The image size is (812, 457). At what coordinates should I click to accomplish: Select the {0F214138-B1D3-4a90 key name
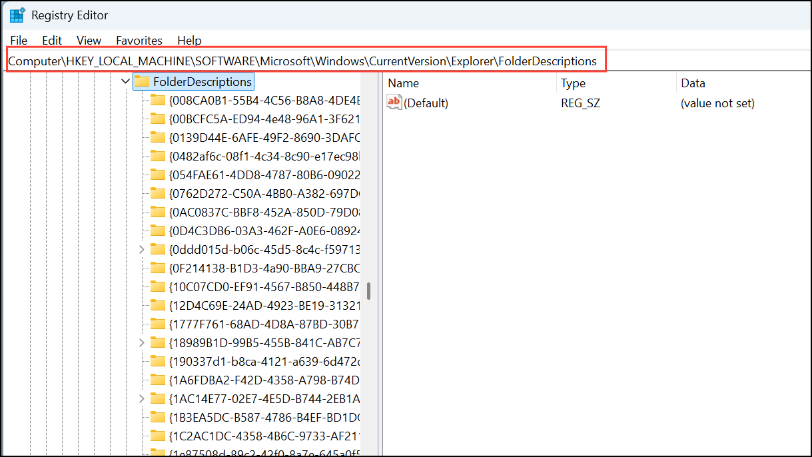[x=264, y=268]
